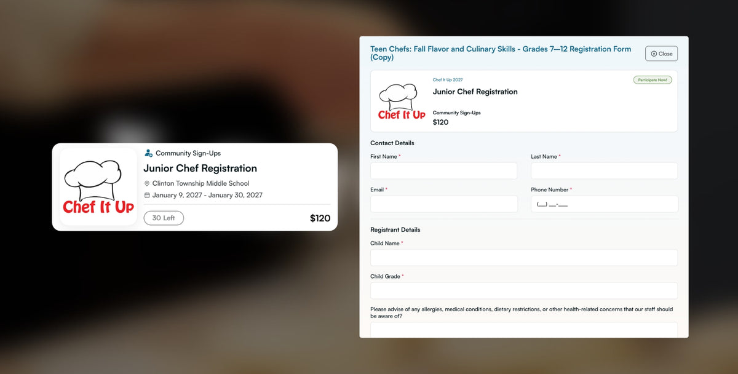Click the Chef It Up logo in the form header
This screenshot has width=738, height=374.
click(402, 101)
